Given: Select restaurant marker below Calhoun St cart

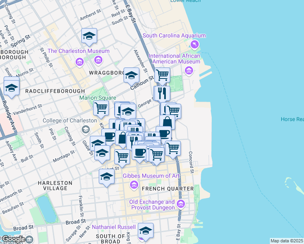Looking at the screenshot, I should [162, 94].
